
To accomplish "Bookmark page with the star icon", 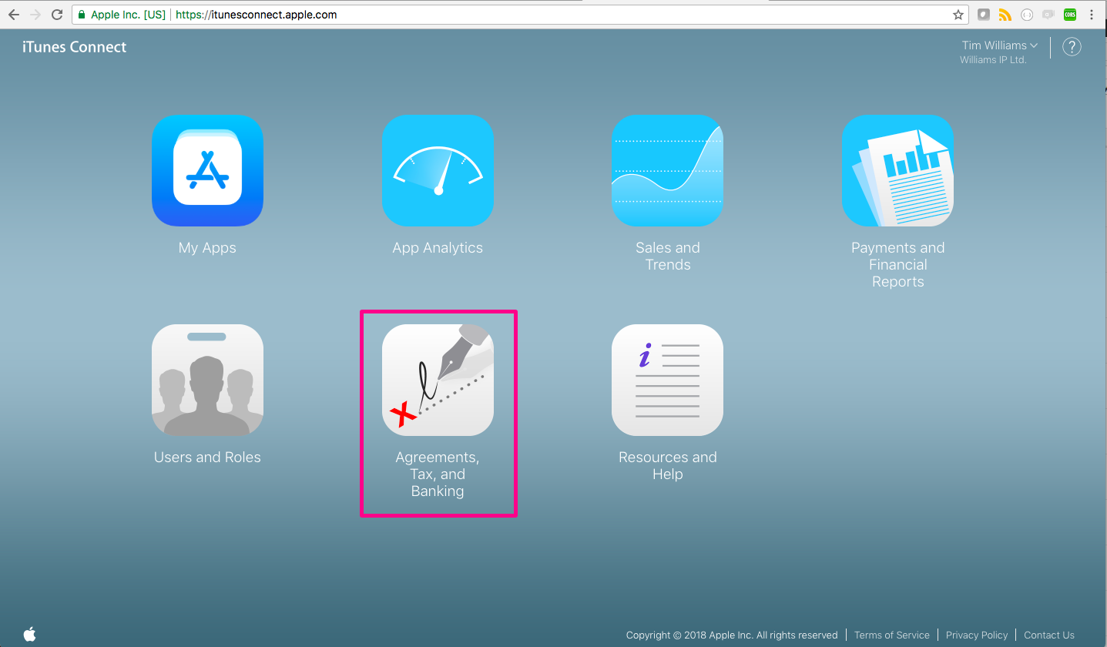I will point(958,15).
